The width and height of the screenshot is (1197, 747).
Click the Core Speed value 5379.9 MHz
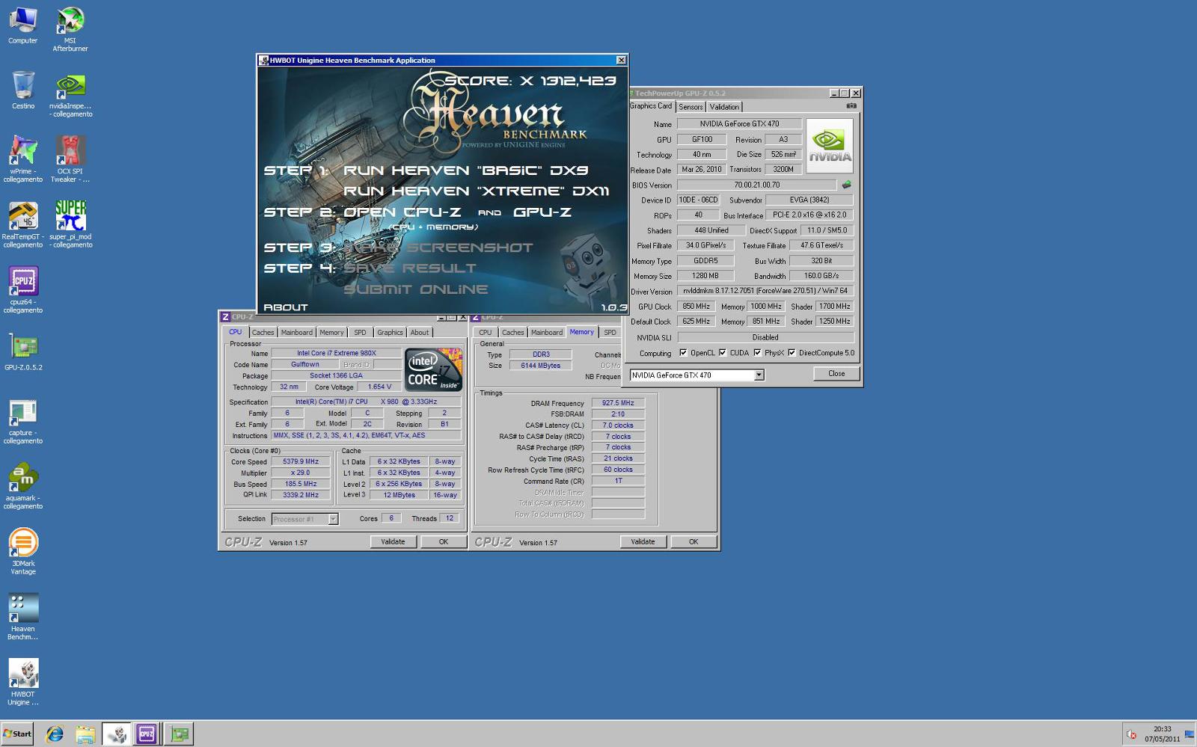301,462
